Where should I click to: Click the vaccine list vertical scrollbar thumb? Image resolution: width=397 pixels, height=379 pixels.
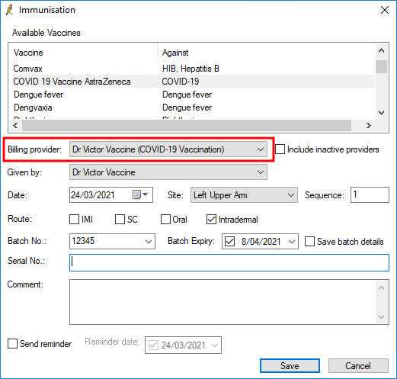(x=381, y=67)
